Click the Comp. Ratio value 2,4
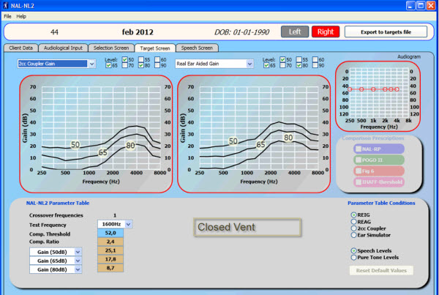Image resolution: width=439 pixels, height=295 pixels. tap(110, 242)
